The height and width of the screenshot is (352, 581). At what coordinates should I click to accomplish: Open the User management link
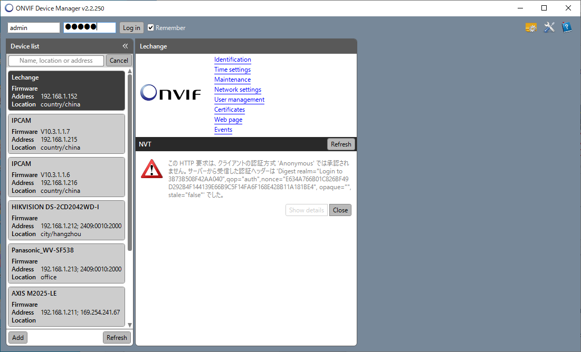tap(240, 100)
